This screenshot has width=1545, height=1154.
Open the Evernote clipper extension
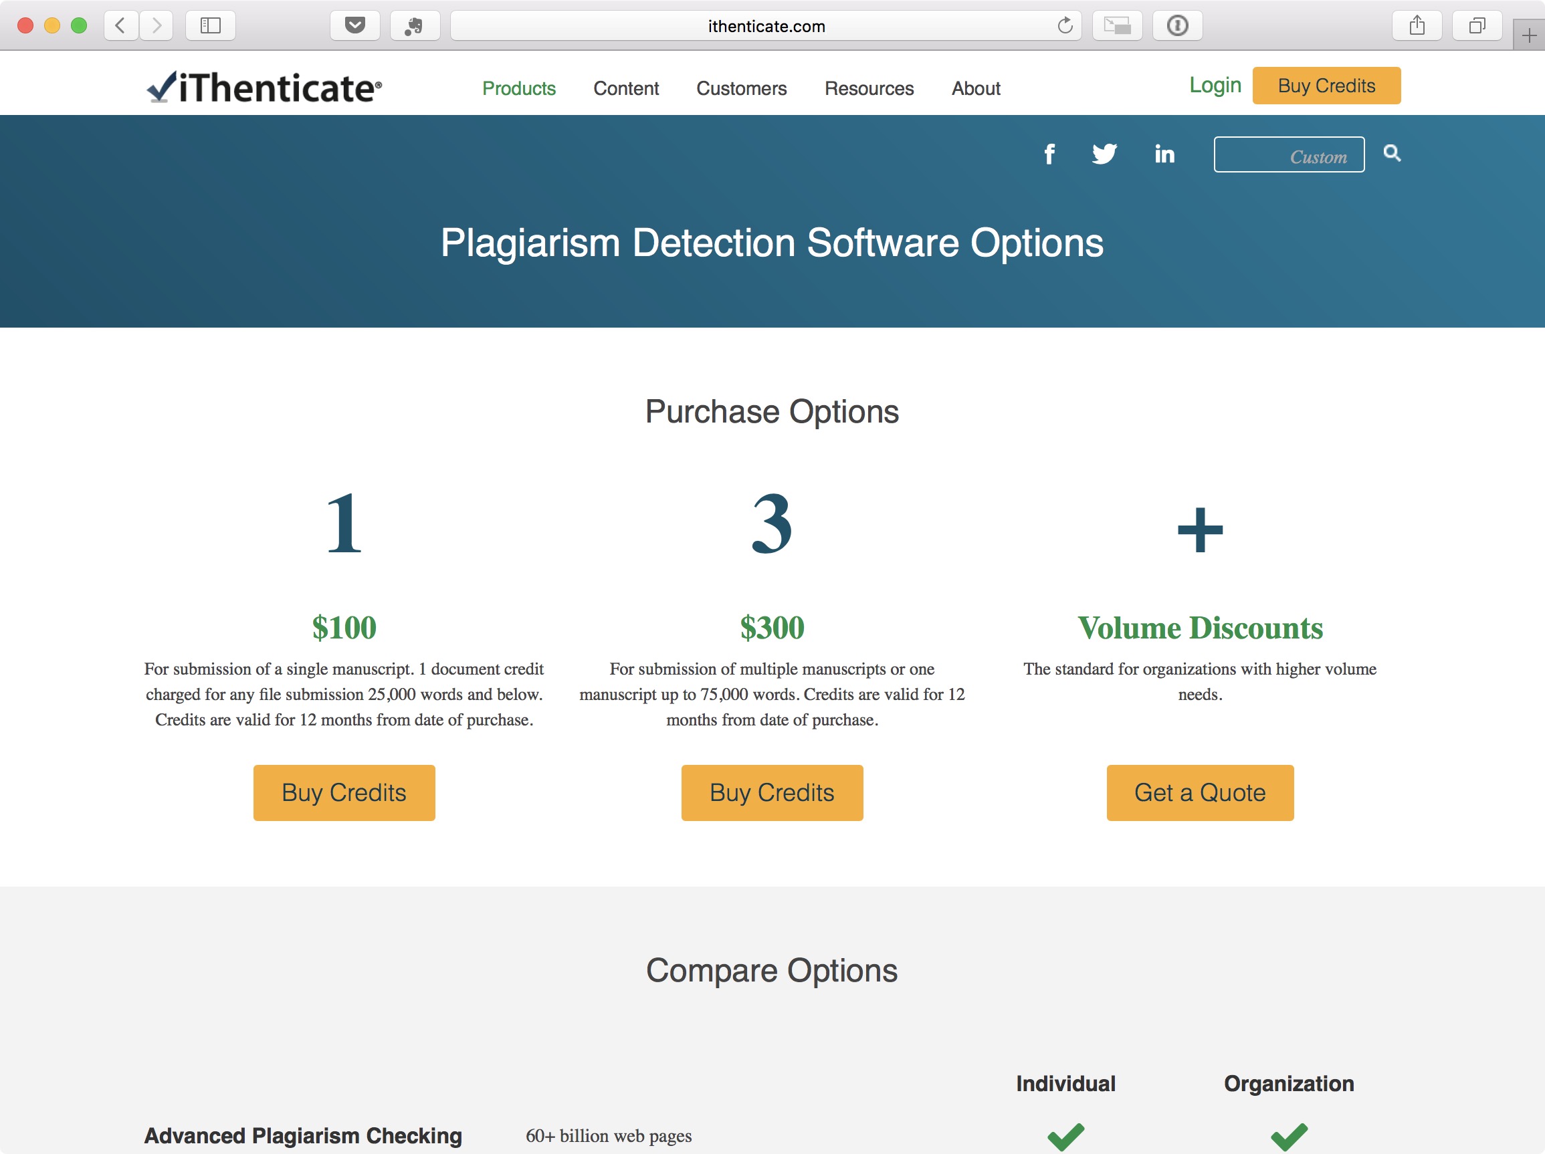click(x=415, y=26)
